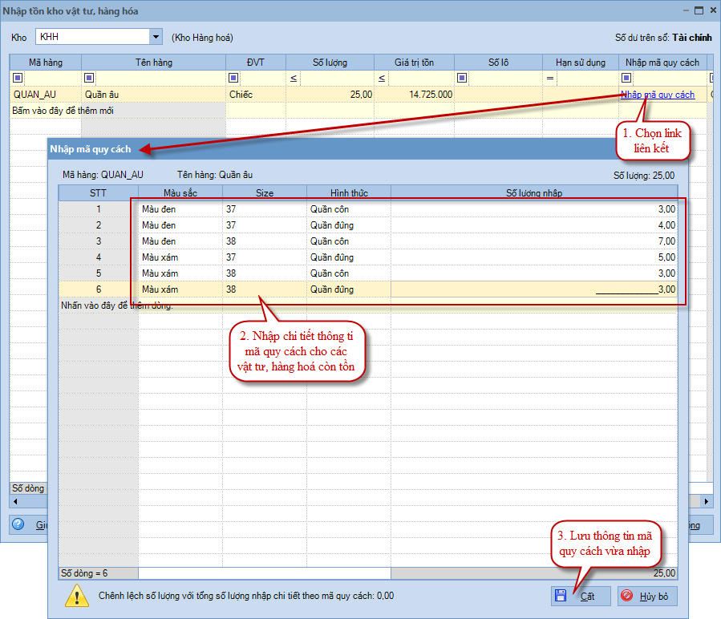Click the Hạn sử dụng filter operator =
This screenshot has width=721, height=619.
pos(550,78)
